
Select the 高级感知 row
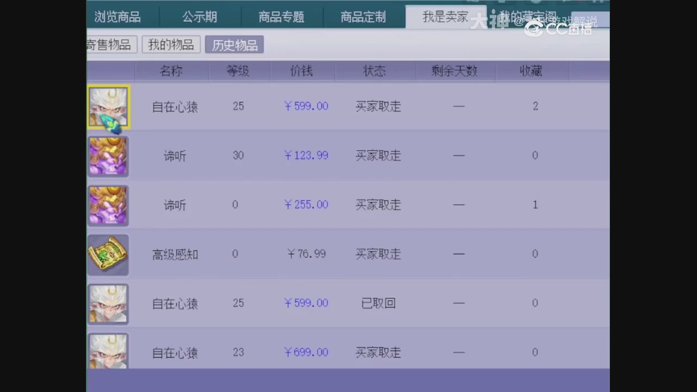(x=348, y=254)
